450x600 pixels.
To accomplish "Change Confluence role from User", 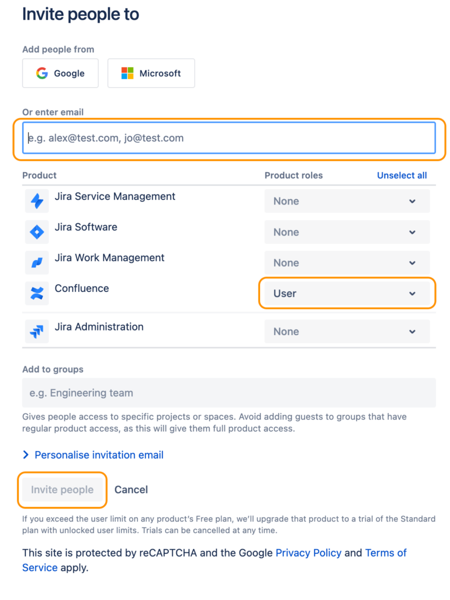I will click(x=347, y=294).
